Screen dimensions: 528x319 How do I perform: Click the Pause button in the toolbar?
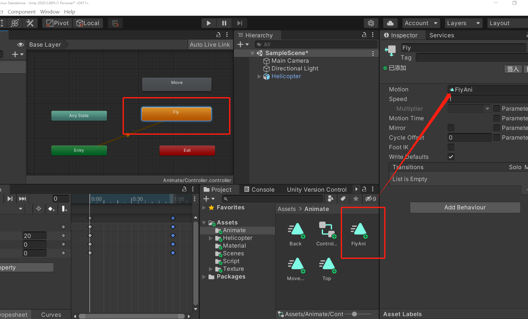(224, 23)
